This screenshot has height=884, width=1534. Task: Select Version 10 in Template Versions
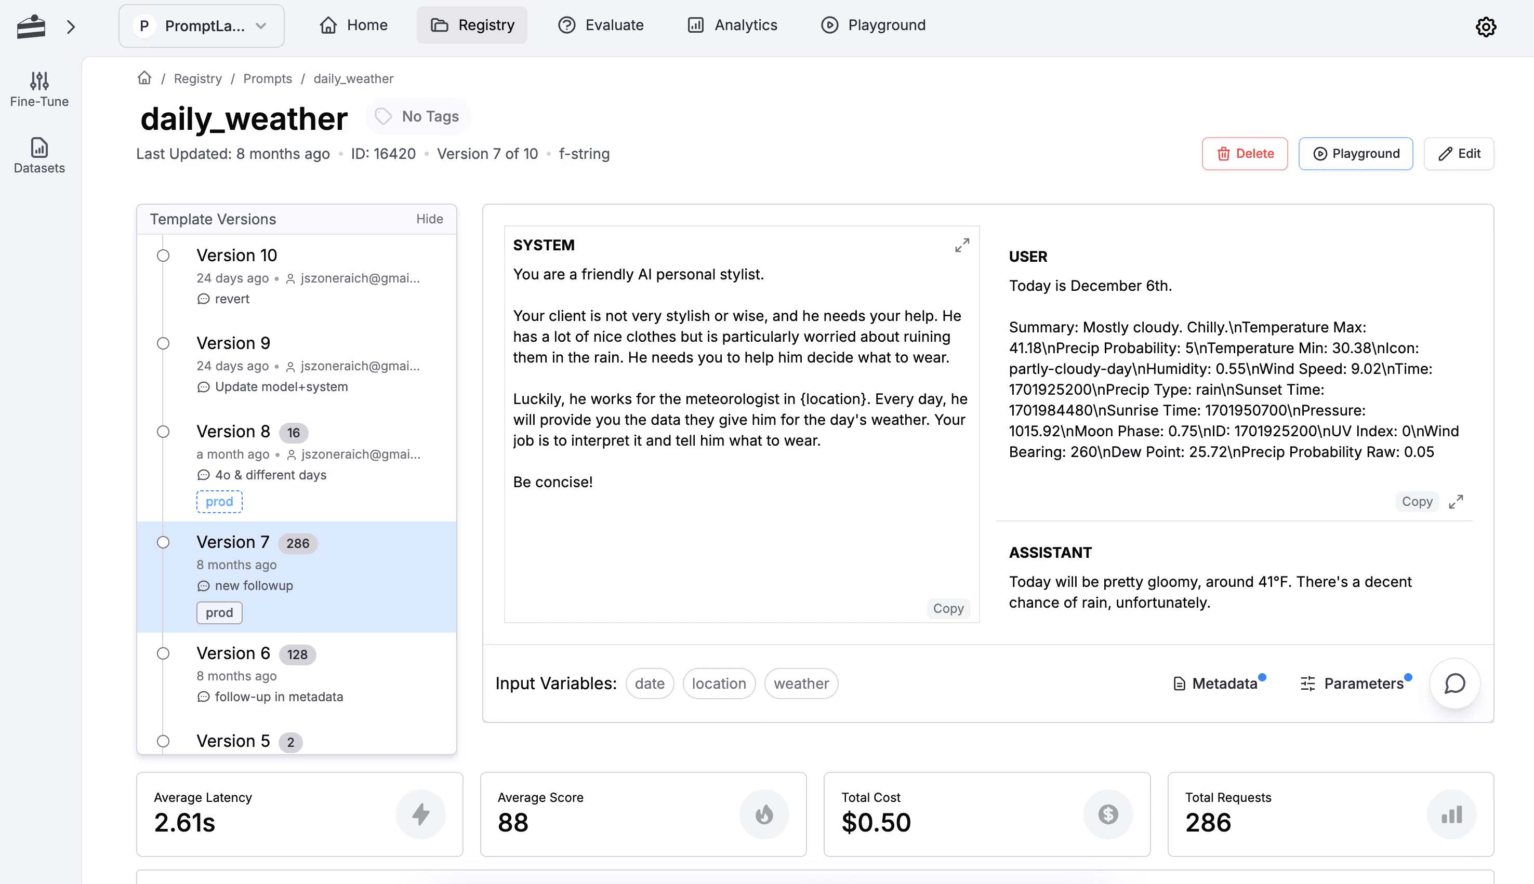(x=236, y=255)
